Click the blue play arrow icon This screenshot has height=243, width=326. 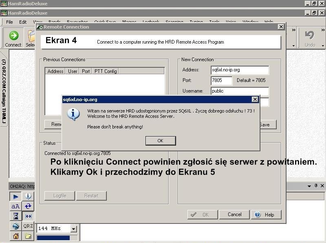(15, 197)
